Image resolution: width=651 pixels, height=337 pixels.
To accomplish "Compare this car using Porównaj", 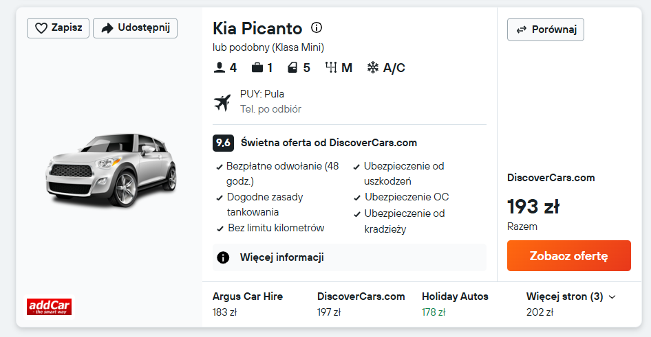I will [546, 30].
